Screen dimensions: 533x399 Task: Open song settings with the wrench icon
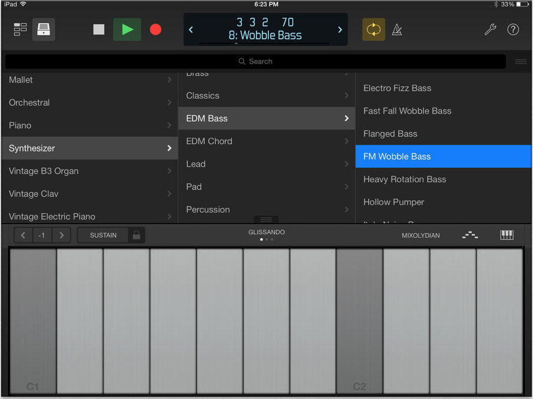(x=490, y=29)
